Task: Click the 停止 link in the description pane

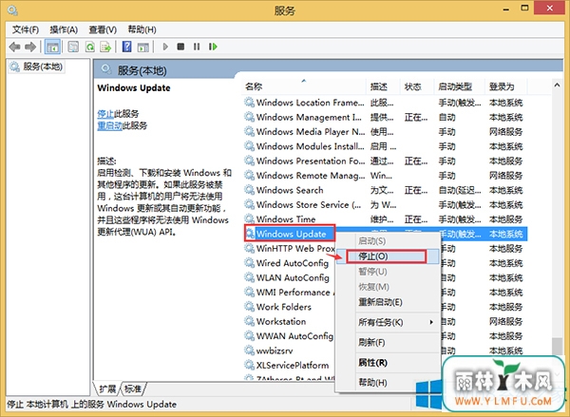Action: tap(105, 114)
